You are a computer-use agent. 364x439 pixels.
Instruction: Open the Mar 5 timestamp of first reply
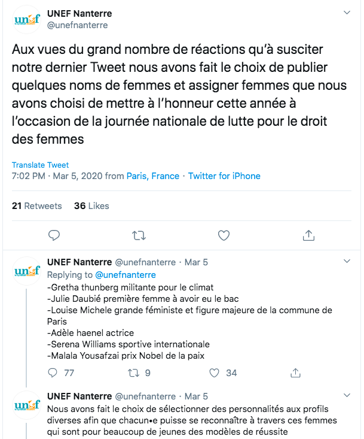(196, 262)
